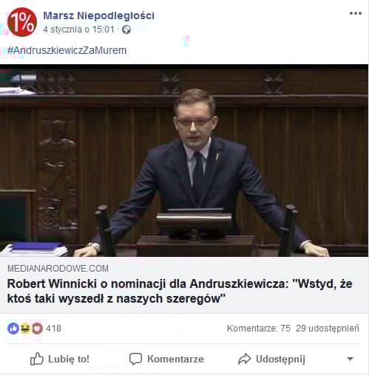
Task: Click the Komentarze button label
Action: (175, 359)
